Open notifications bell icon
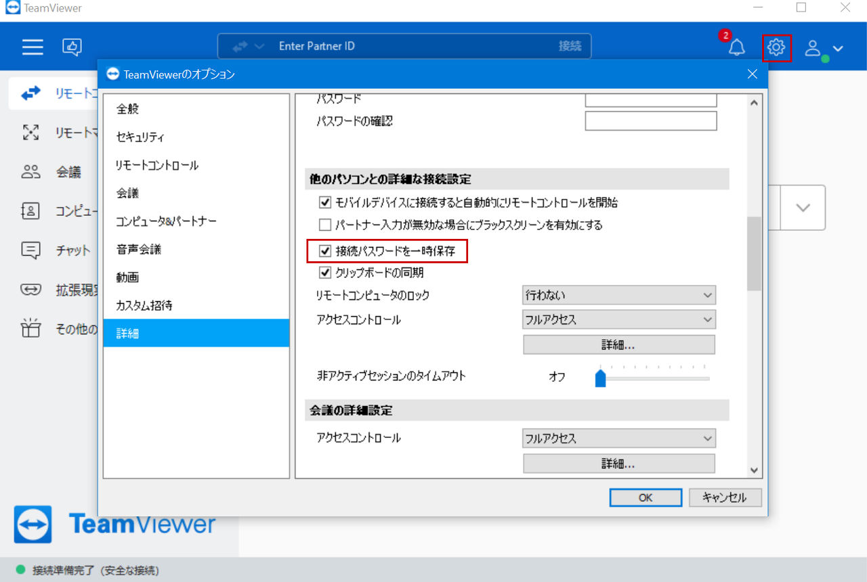The width and height of the screenshot is (867, 582). click(736, 47)
